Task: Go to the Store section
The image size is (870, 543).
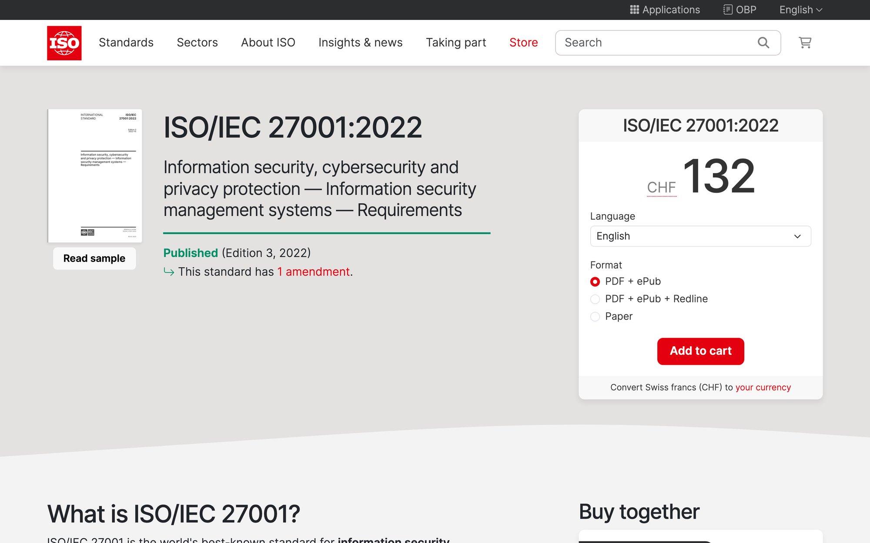Action: pyautogui.click(x=523, y=42)
